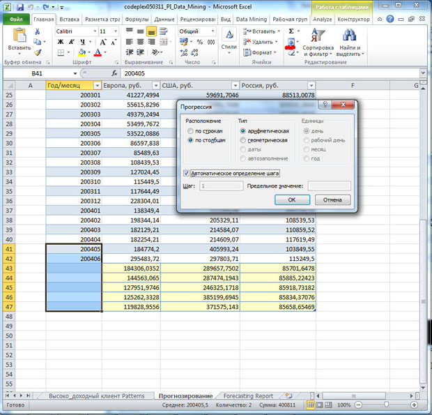Click the Cut scissors icon
Viewport: 432px width, 415px height.
point(37,31)
